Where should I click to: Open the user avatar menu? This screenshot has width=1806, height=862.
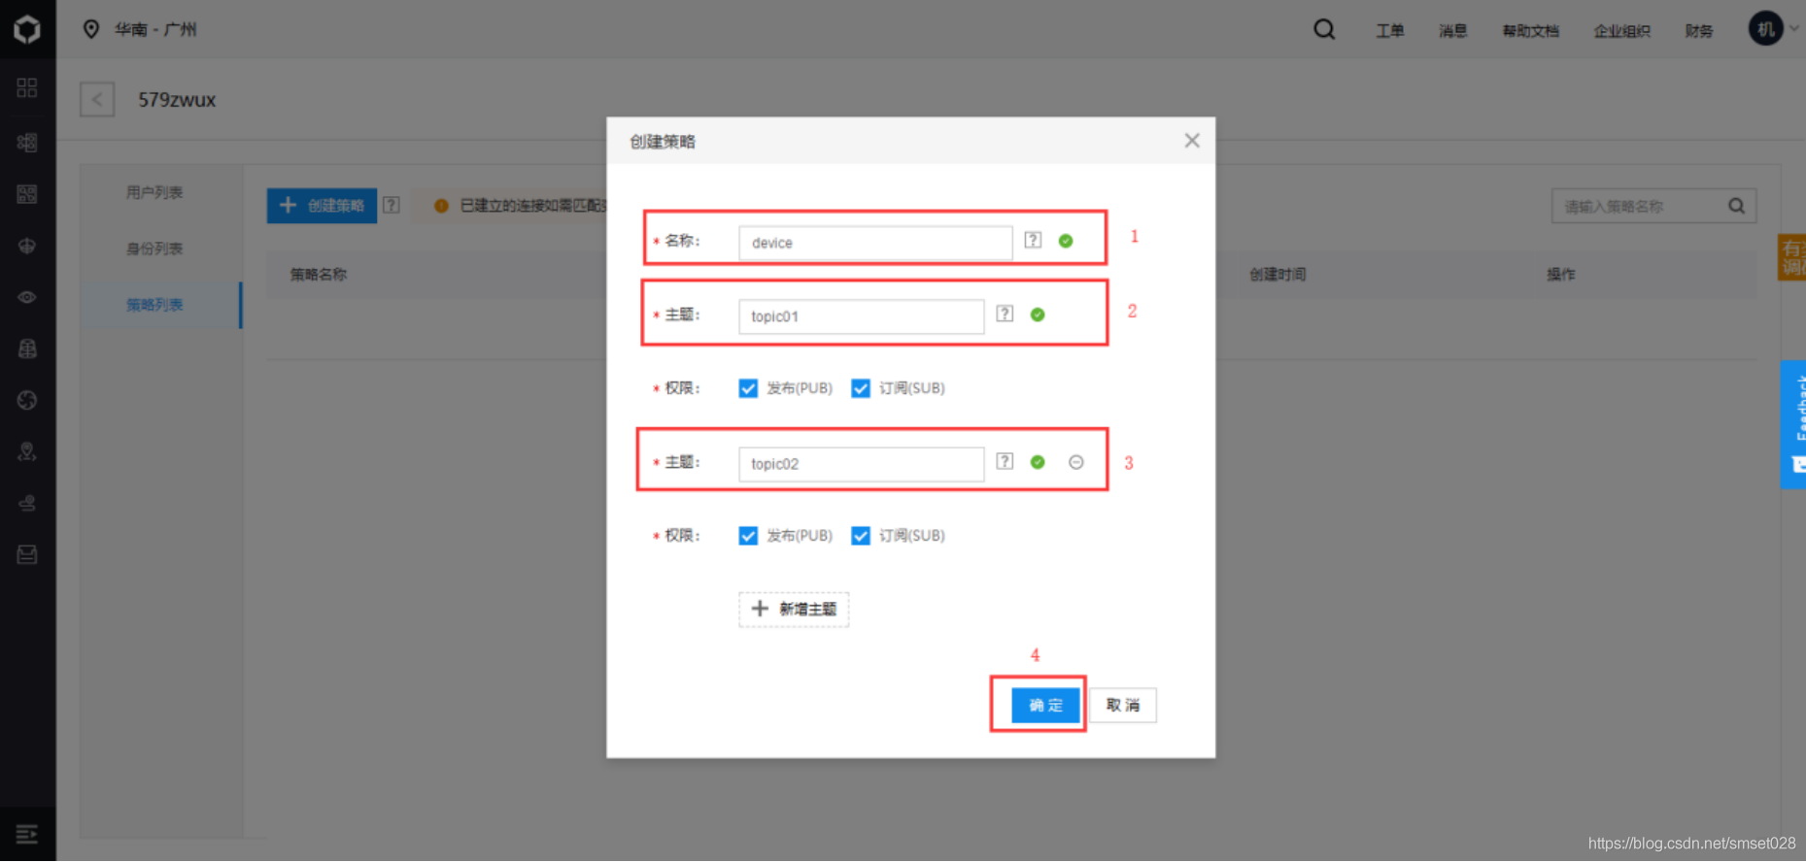1765,29
